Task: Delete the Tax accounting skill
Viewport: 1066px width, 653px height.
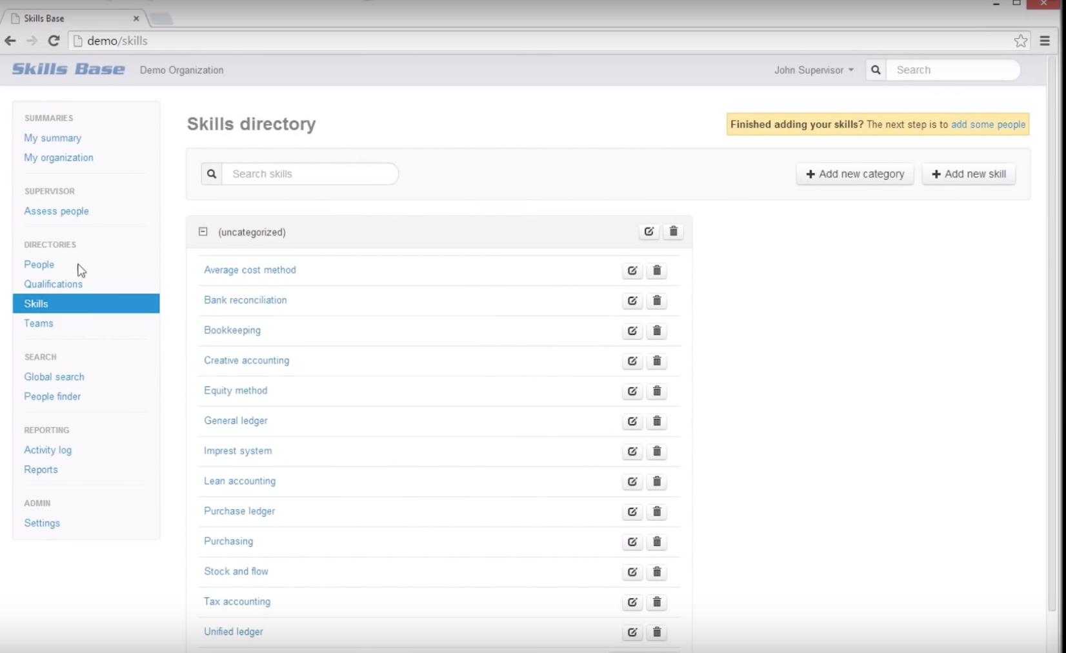Action: 657,602
